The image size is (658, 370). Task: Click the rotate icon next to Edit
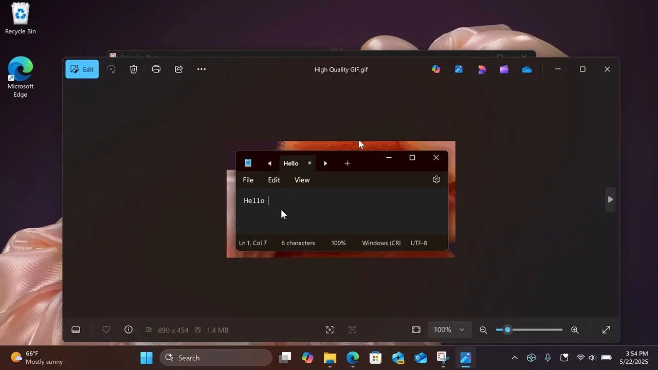pos(111,69)
